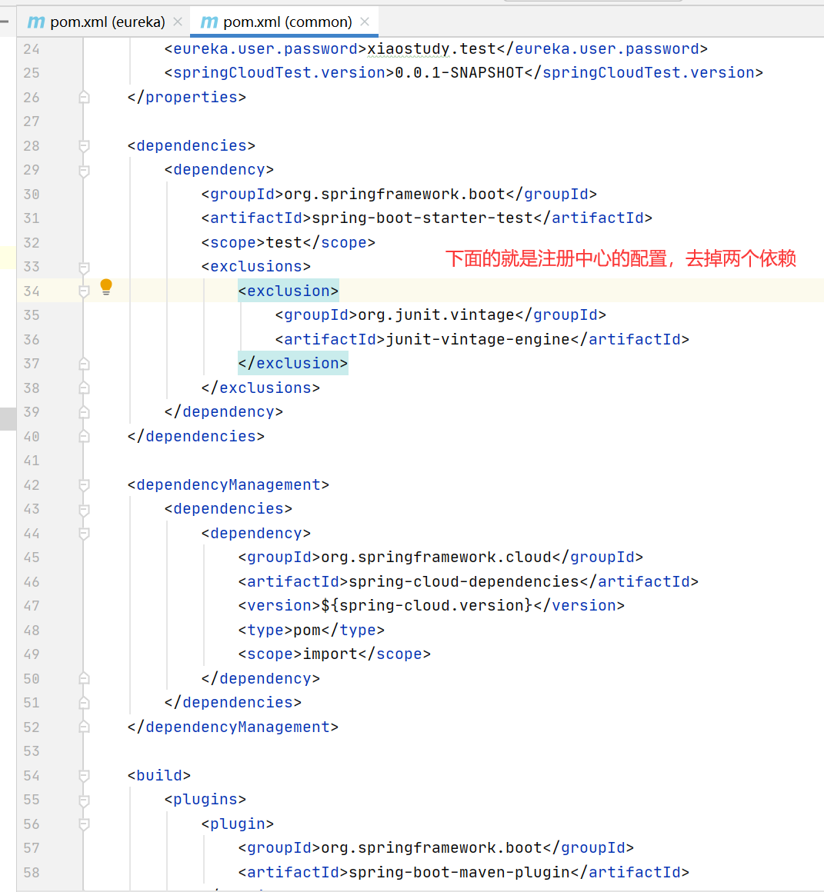Click the closing properties tag
Image resolution: width=824 pixels, height=892 pixels.
pos(187,98)
